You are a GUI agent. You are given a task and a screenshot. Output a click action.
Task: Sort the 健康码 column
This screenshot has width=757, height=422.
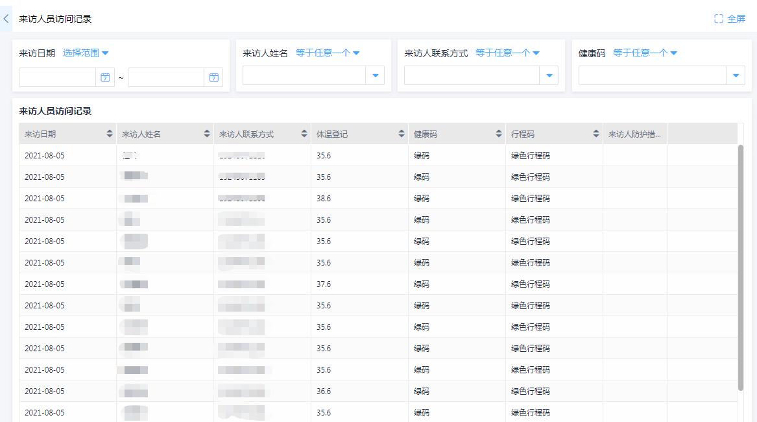pos(499,132)
